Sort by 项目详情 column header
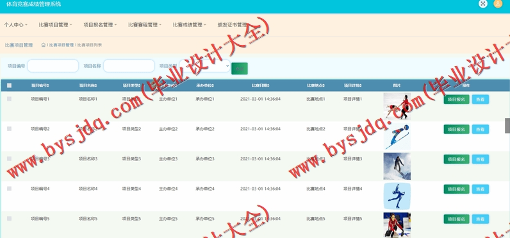This screenshot has width=510, height=238. (352, 85)
